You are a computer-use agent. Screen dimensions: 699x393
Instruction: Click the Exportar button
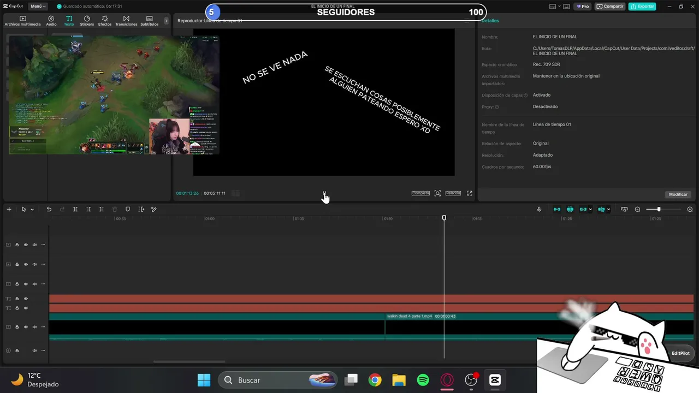tap(642, 7)
